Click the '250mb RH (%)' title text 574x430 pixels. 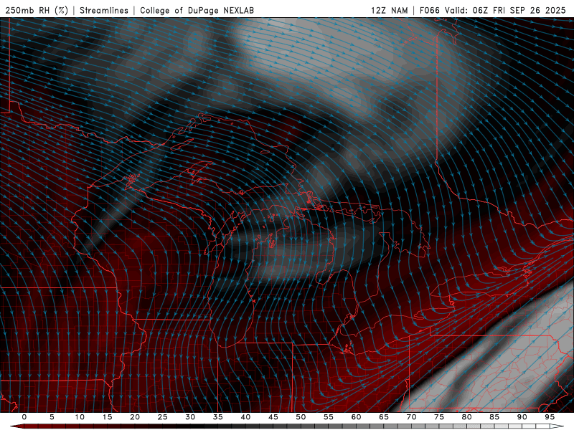pos(37,10)
